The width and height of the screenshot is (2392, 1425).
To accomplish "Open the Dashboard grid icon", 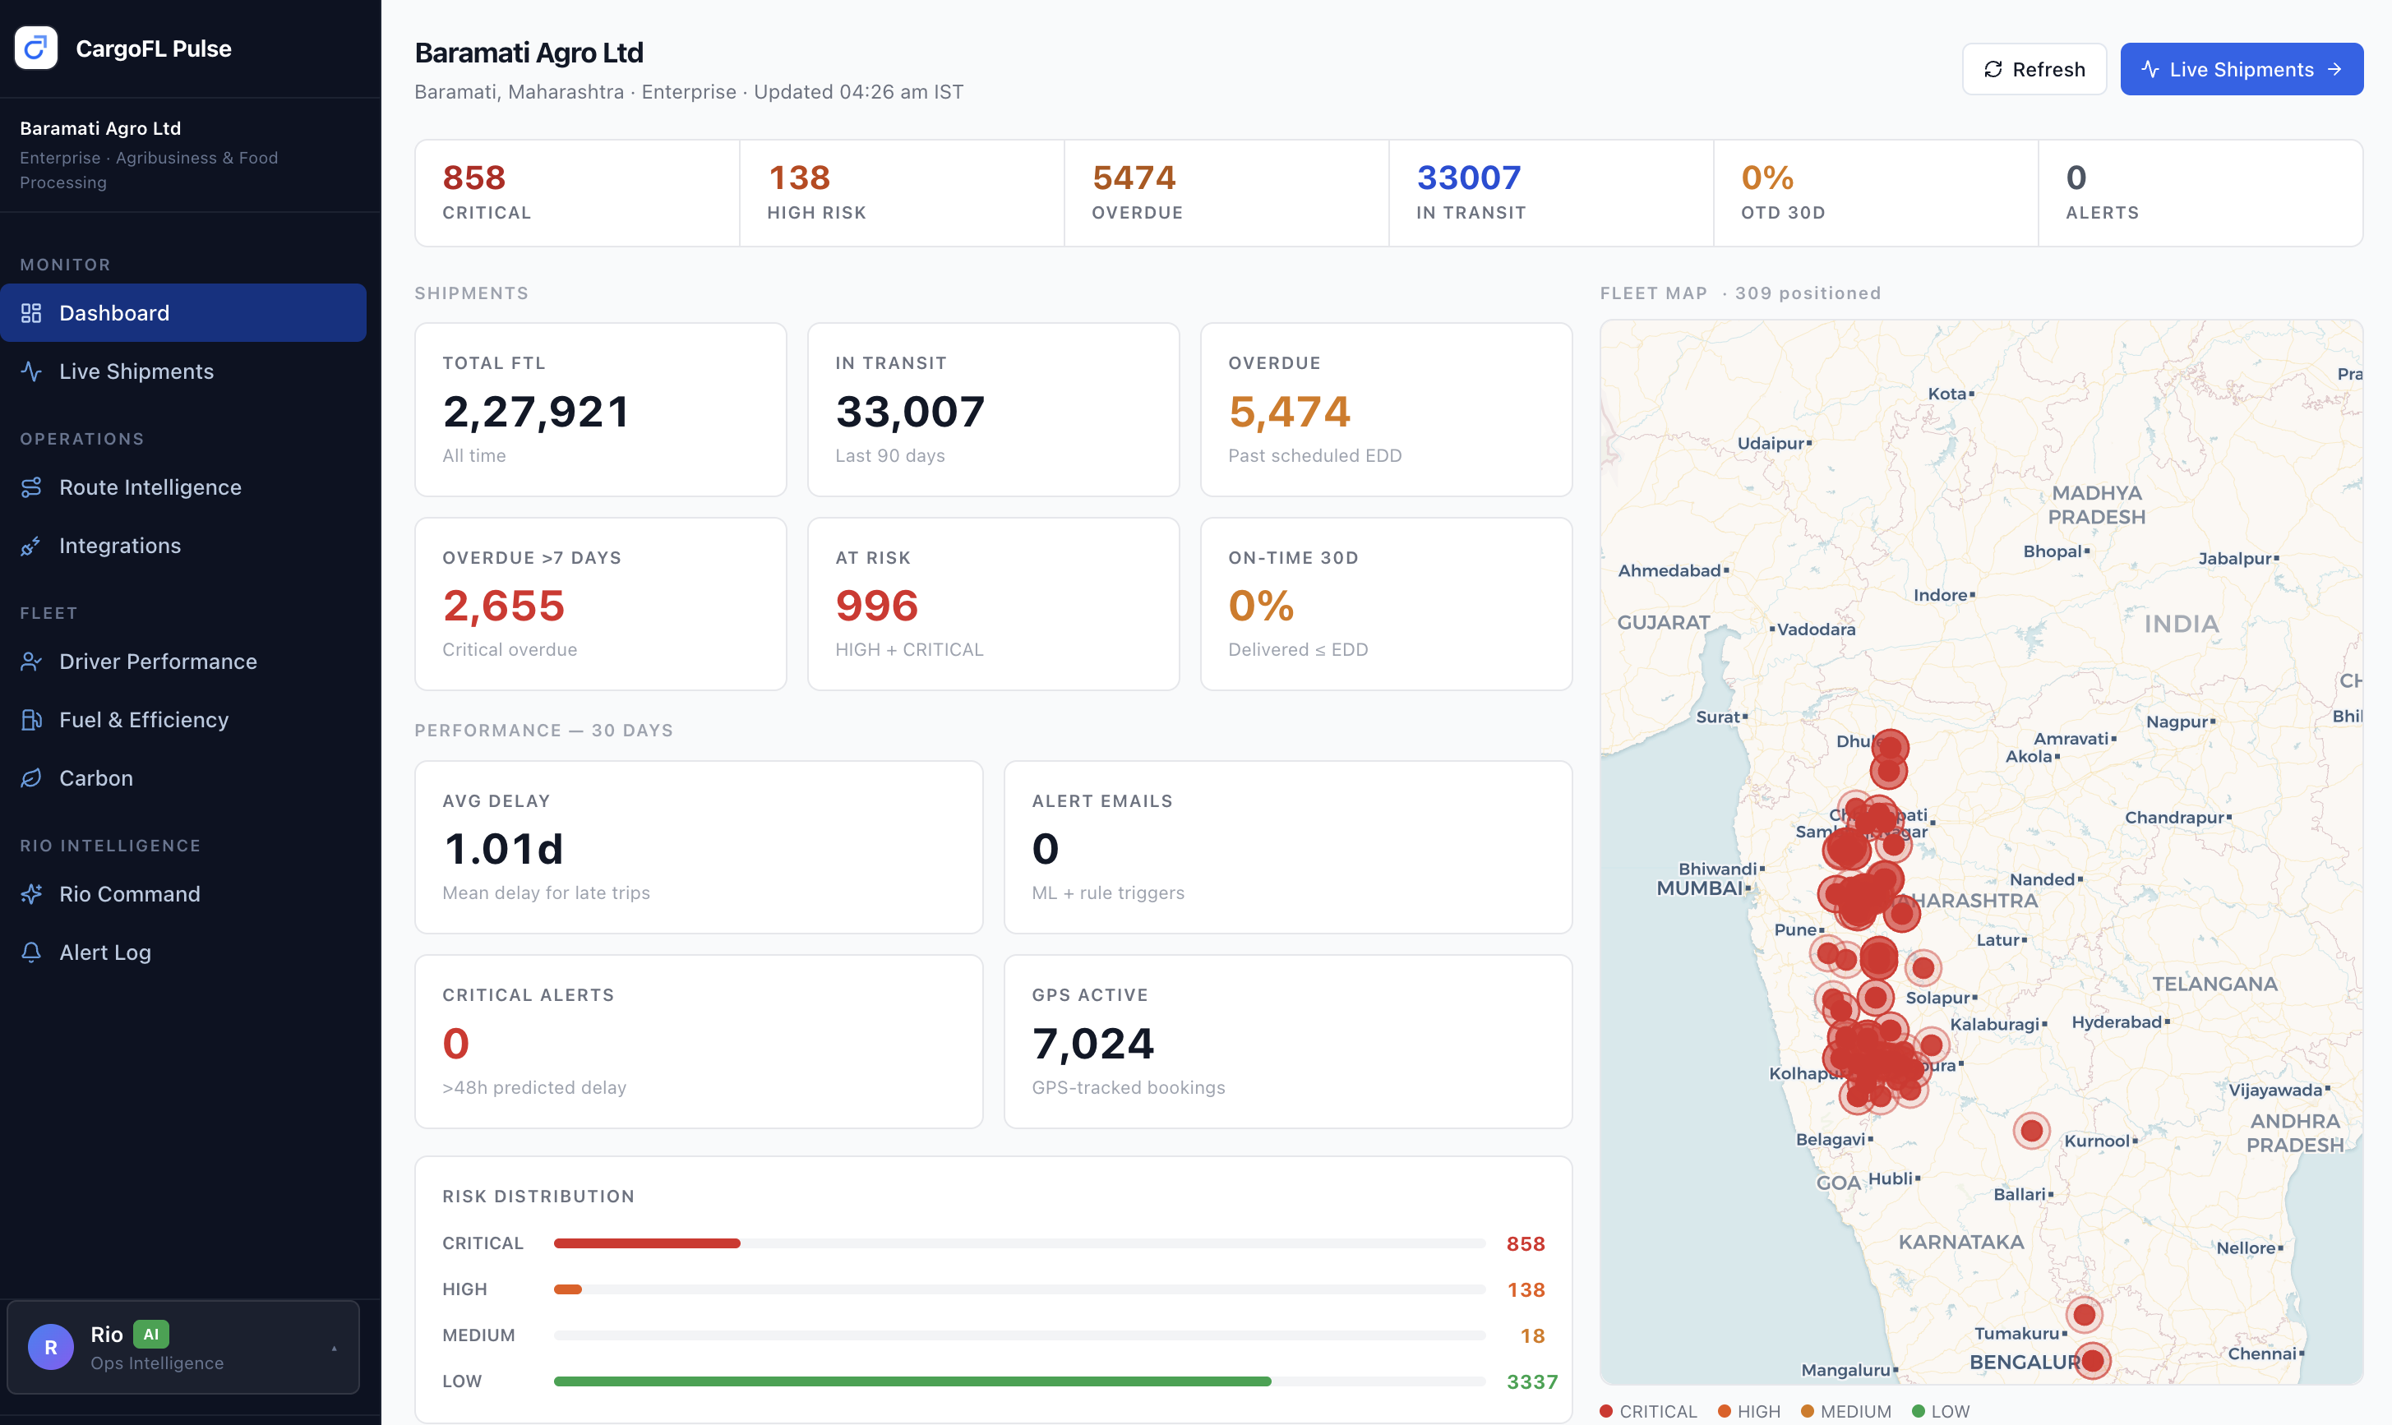I will 32,313.
